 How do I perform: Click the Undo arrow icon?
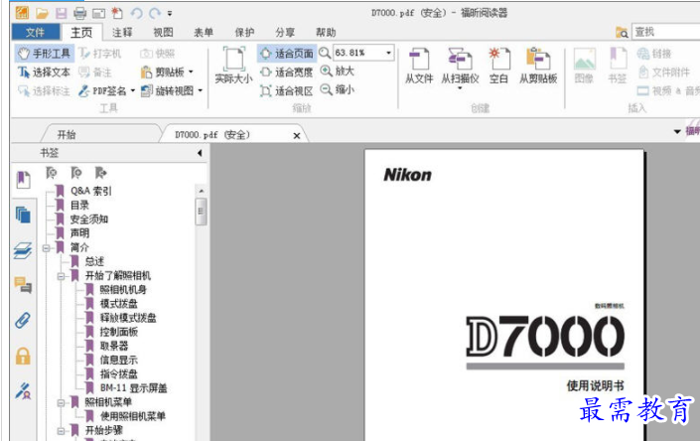click(137, 13)
